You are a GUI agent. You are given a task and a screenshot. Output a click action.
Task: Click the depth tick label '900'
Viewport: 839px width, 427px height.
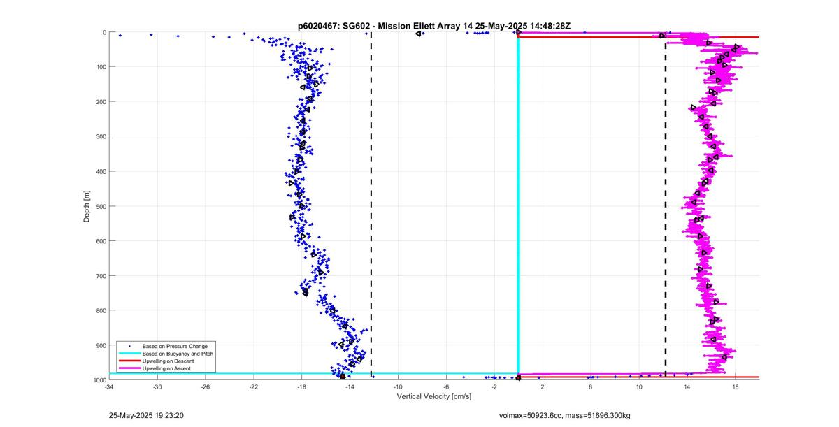pos(101,345)
